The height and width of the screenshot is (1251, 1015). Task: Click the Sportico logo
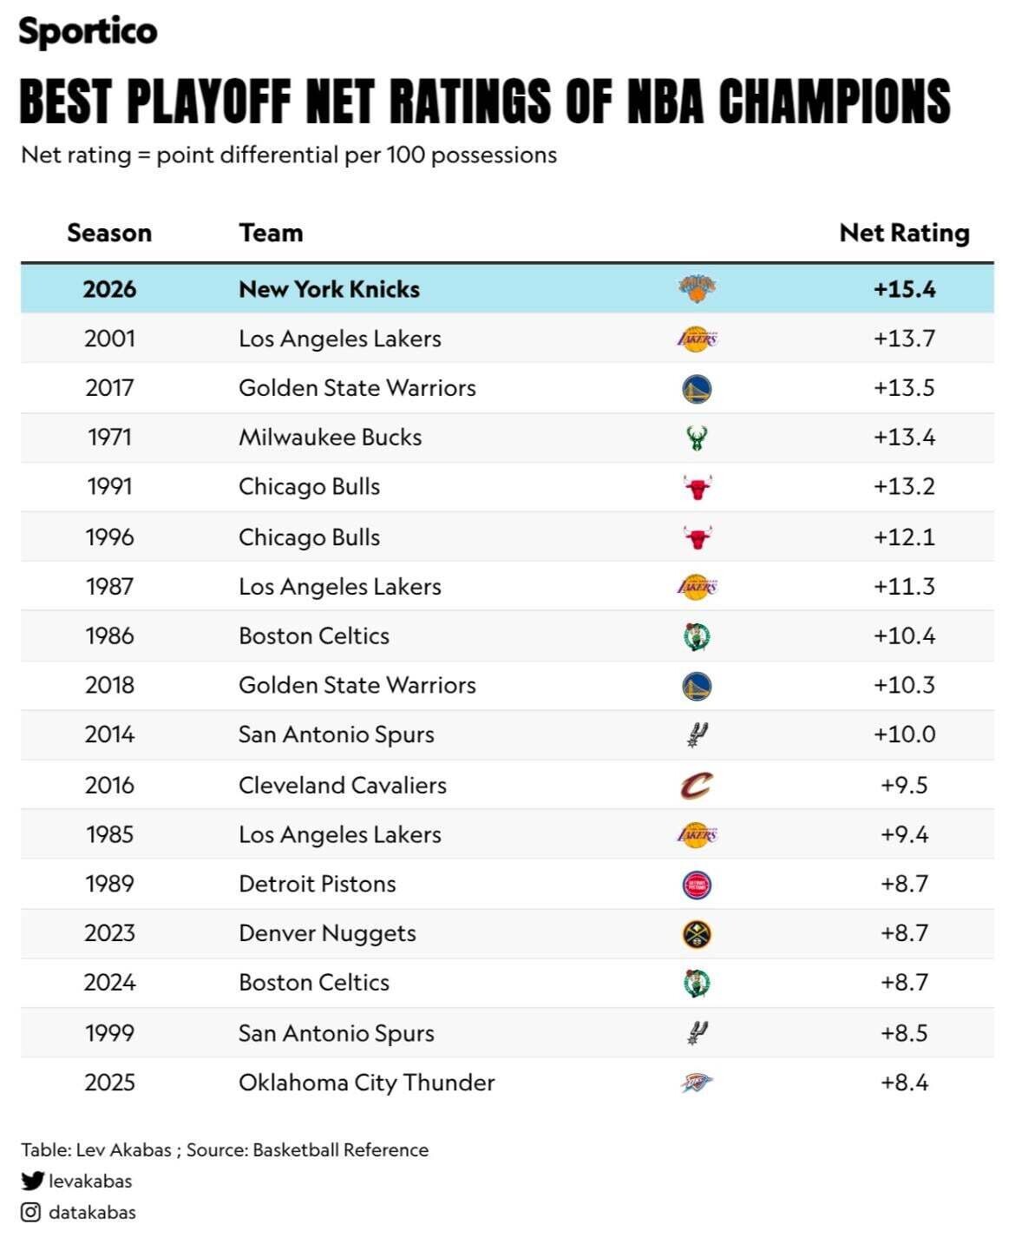tap(88, 32)
